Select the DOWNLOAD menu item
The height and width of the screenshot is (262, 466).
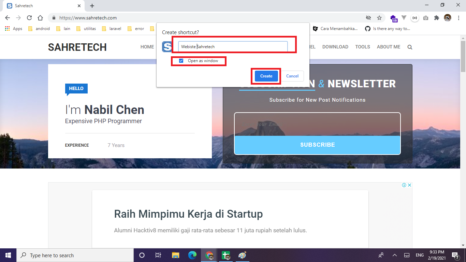point(335,47)
